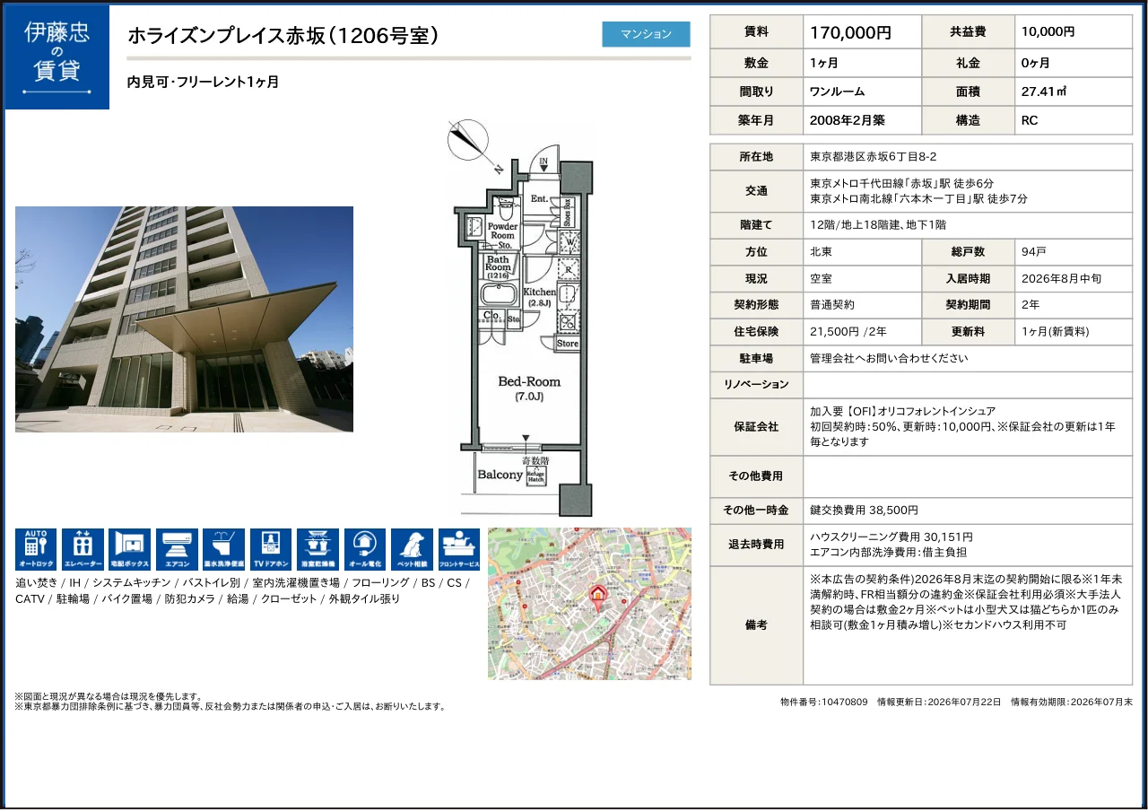1148x812 pixels.
Task: Click the システムキッチン feature text
Action: (131, 583)
